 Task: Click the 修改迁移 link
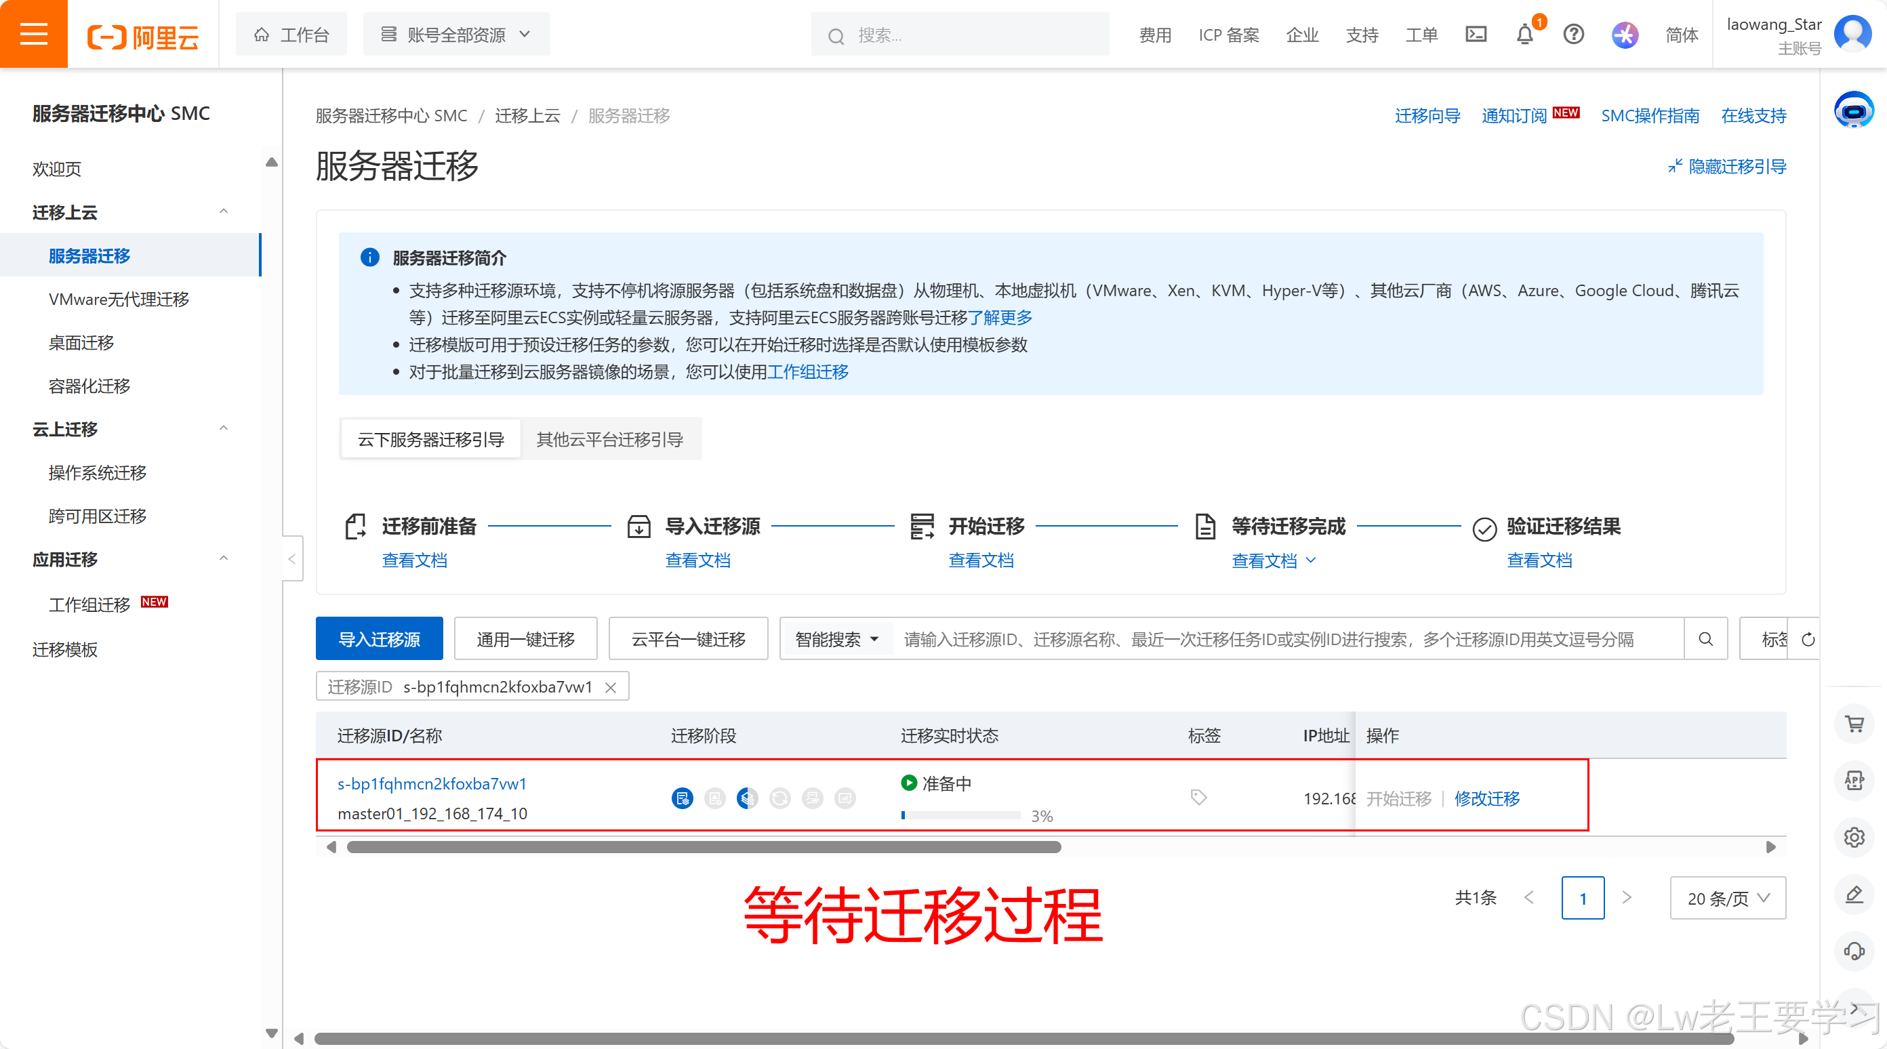tap(1487, 798)
